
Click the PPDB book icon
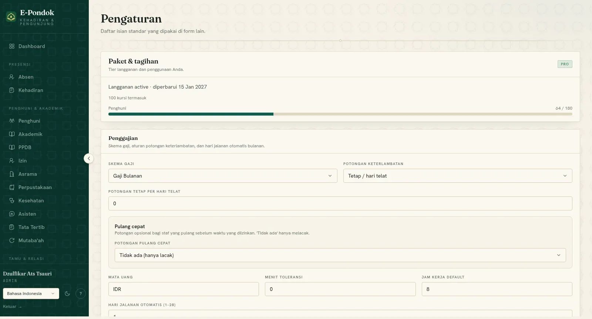(12, 147)
